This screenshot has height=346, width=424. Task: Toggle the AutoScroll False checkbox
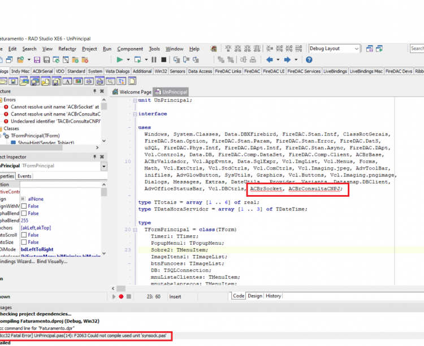pyautogui.click(x=24, y=235)
